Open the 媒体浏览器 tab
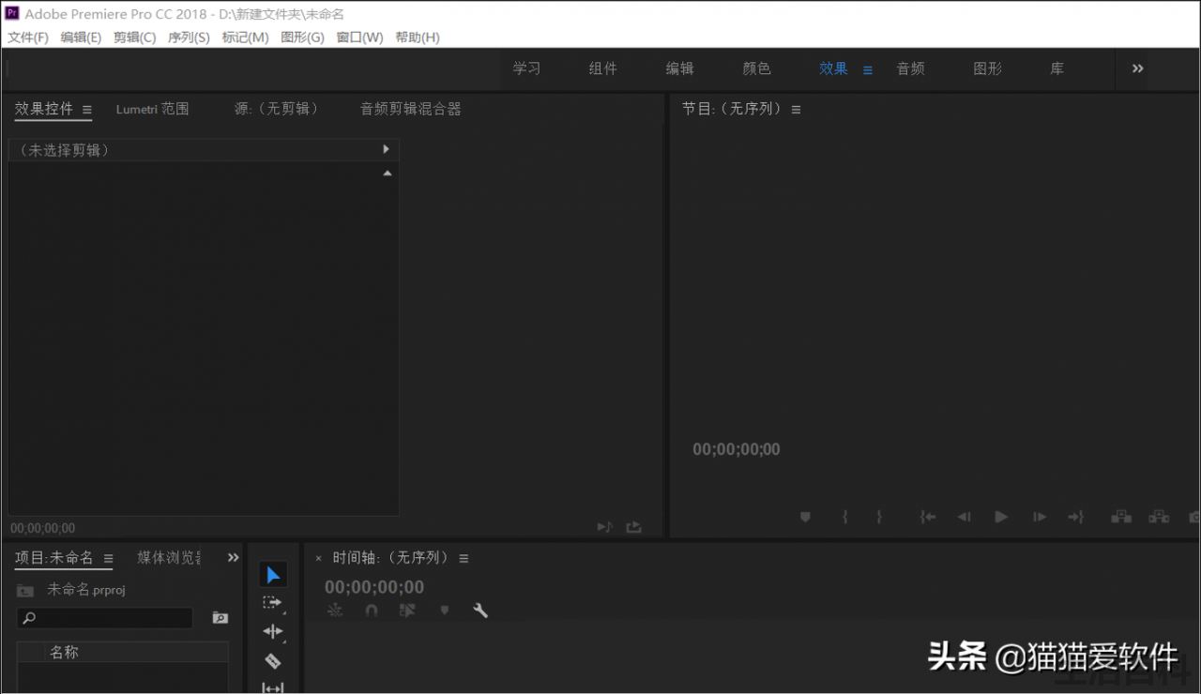Viewport: 1201px width, 694px height. [169, 558]
